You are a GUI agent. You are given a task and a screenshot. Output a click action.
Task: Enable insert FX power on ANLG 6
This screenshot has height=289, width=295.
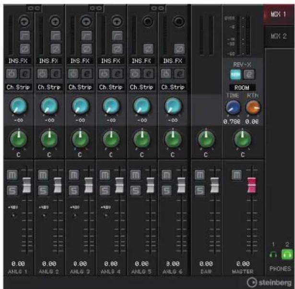click(166, 74)
